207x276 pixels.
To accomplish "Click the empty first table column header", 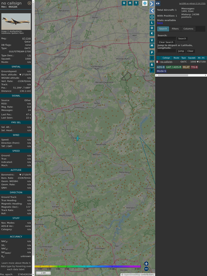I will 158,58.
